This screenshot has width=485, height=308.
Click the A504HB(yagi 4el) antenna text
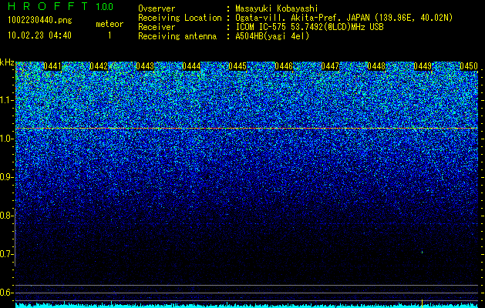[272, 36]
